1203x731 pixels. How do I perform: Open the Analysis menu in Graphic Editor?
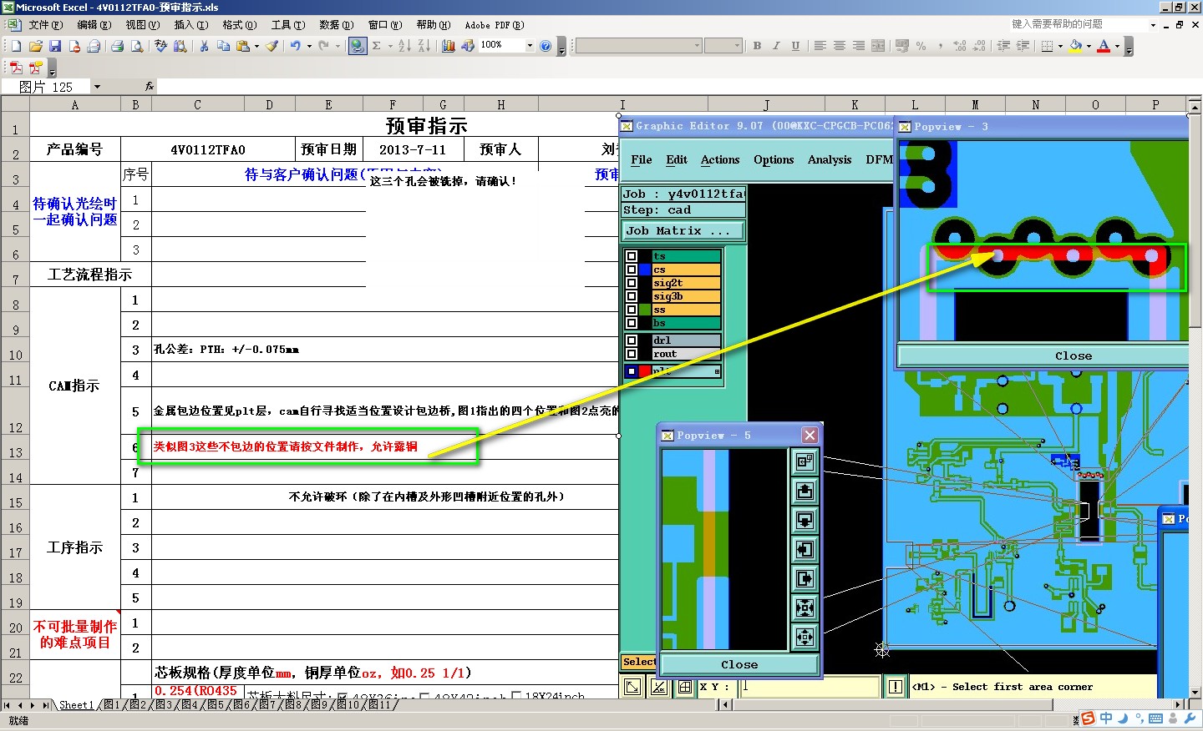coord(830,159)
